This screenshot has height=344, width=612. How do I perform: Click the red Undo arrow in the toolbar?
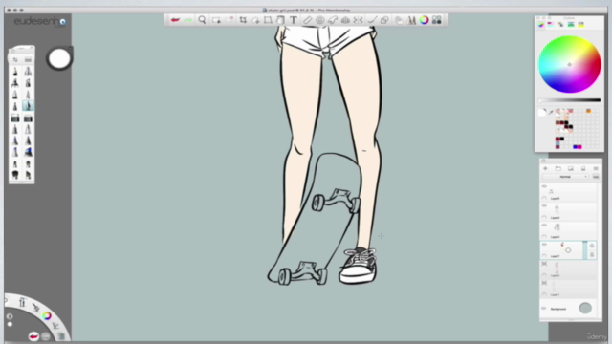point(175,20)
